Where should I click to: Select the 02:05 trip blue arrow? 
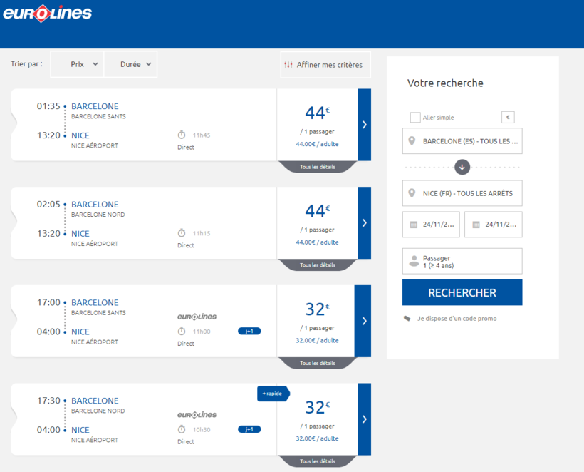[364, 222]
